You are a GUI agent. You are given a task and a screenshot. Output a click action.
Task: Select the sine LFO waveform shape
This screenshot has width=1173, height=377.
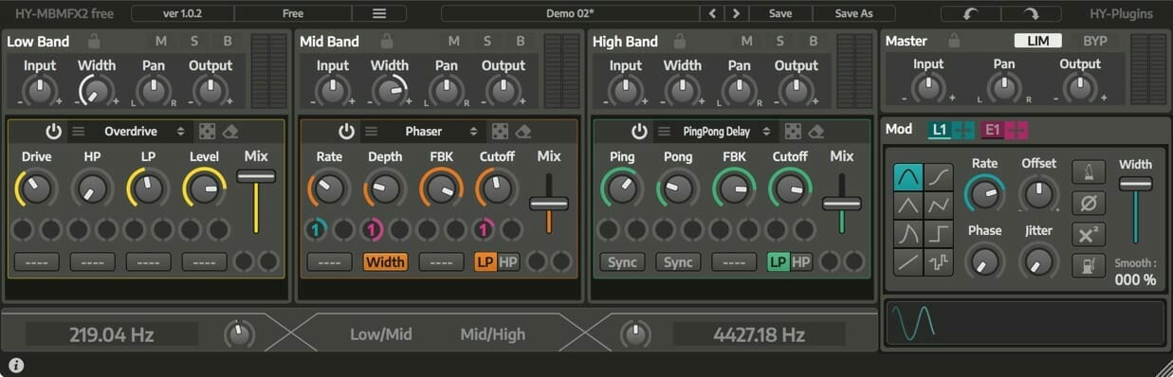pyautogui.click(x=908, y=176)
